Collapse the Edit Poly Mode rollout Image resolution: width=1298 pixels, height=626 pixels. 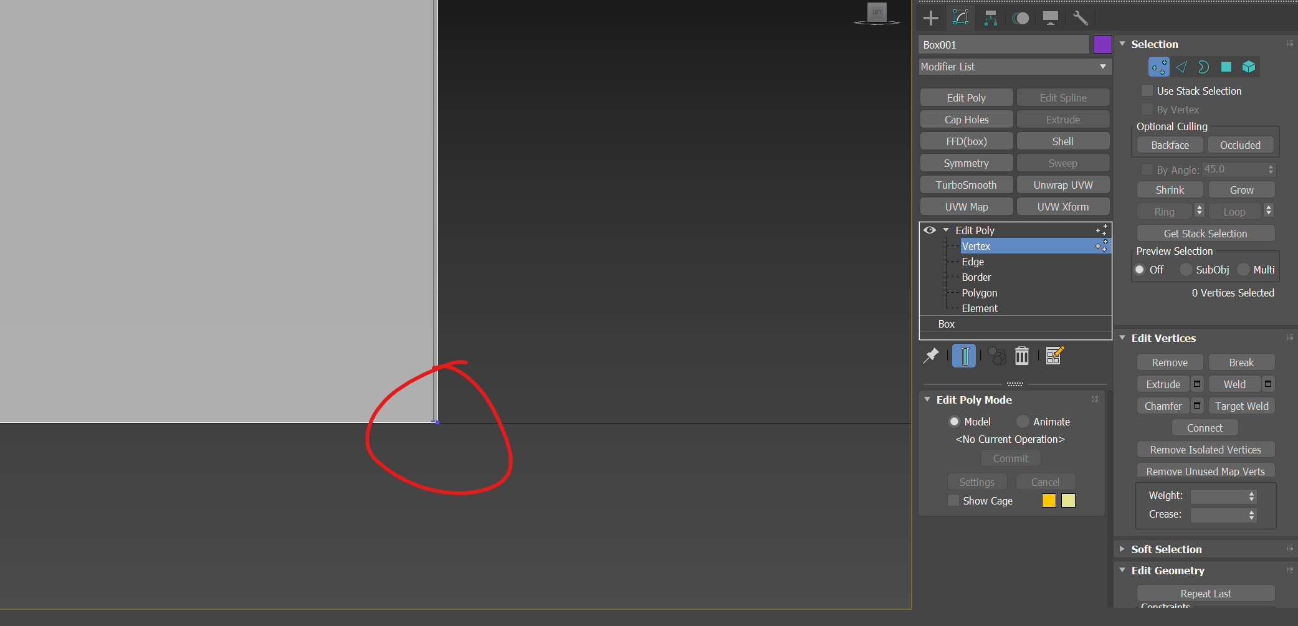(927, 400)
